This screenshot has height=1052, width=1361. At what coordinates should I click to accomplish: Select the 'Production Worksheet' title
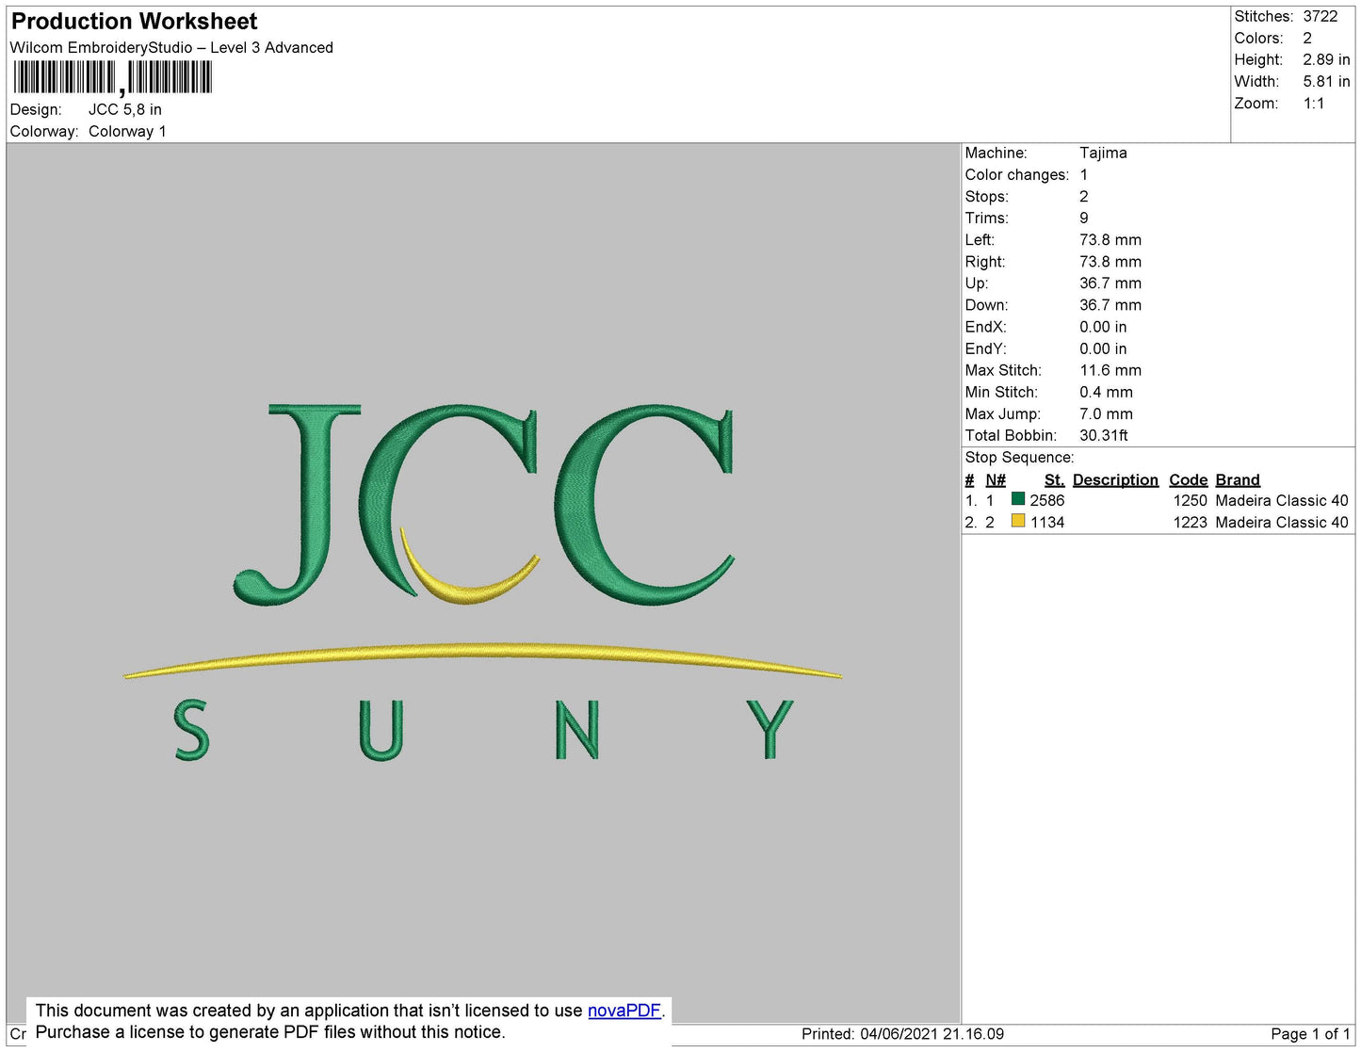coord(134,21)
